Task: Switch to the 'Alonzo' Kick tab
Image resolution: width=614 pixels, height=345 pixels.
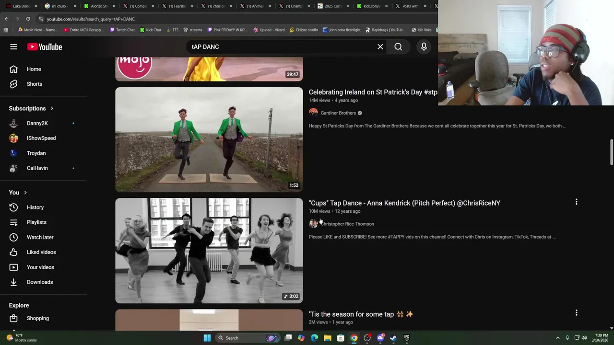Action: coord(98,6)
